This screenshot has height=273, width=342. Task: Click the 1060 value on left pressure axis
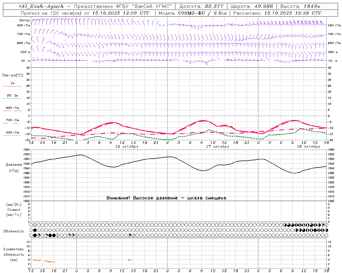pyautogui.click(x=27, y=150)
